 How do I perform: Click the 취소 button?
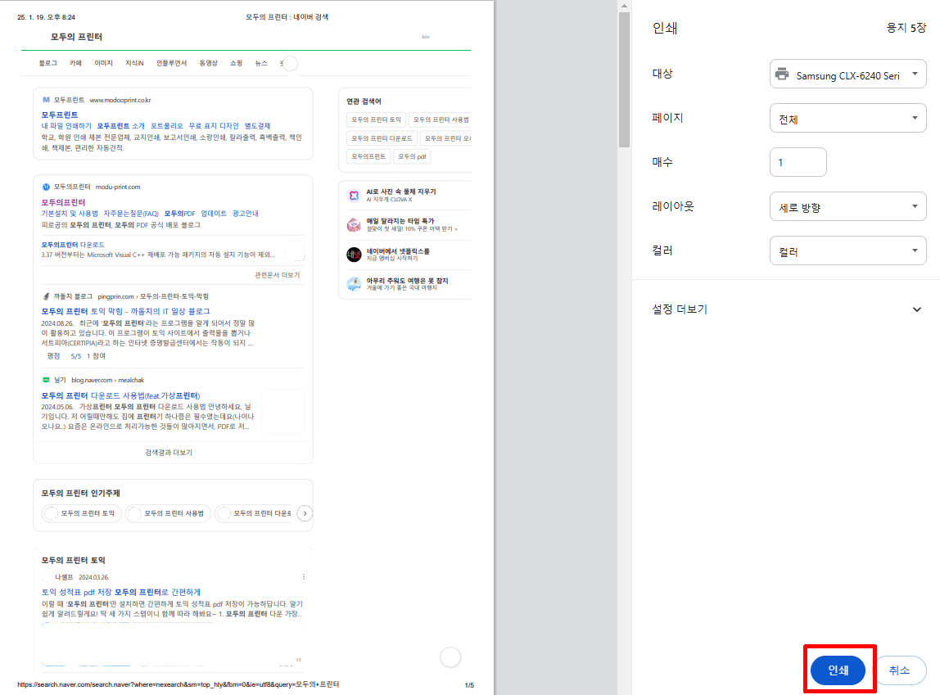(898, 670)
